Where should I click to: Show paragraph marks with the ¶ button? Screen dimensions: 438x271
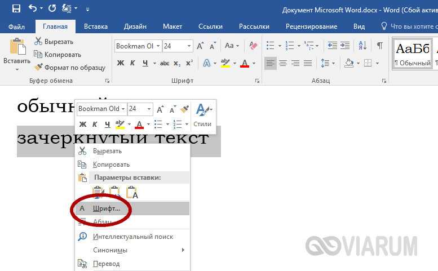[x=379, y=45]
